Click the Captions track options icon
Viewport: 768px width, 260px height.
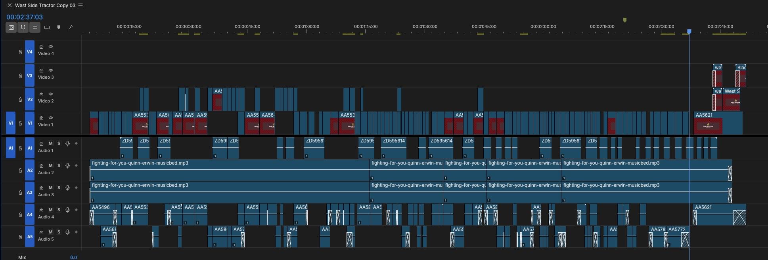click(x=47, y=27)
